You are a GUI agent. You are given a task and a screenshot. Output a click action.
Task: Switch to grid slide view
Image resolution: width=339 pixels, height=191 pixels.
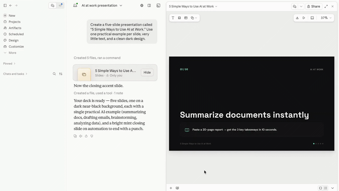(x=325, y=188)
